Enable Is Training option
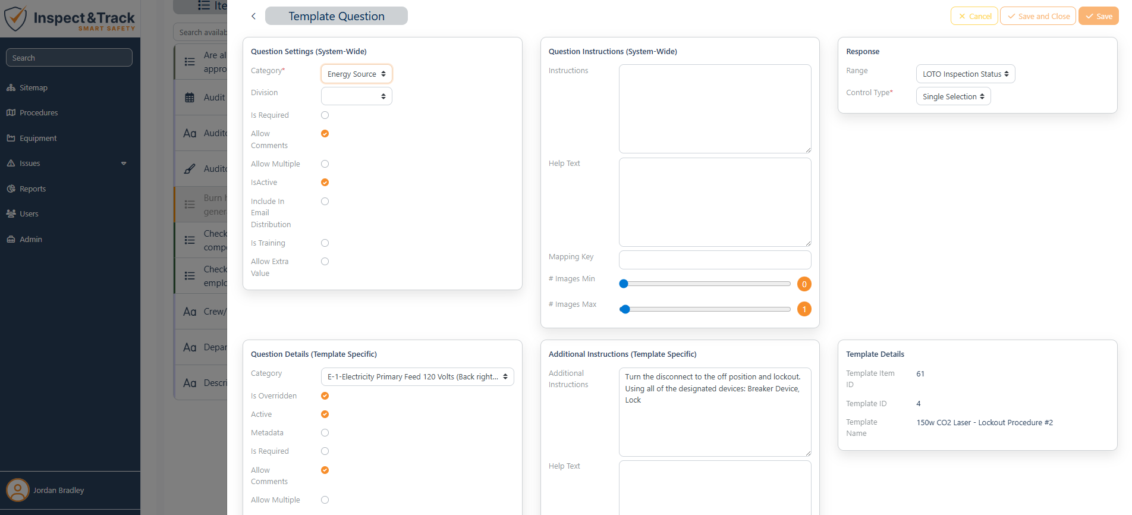The image size is (1132, 515). (x=325, y=243)
